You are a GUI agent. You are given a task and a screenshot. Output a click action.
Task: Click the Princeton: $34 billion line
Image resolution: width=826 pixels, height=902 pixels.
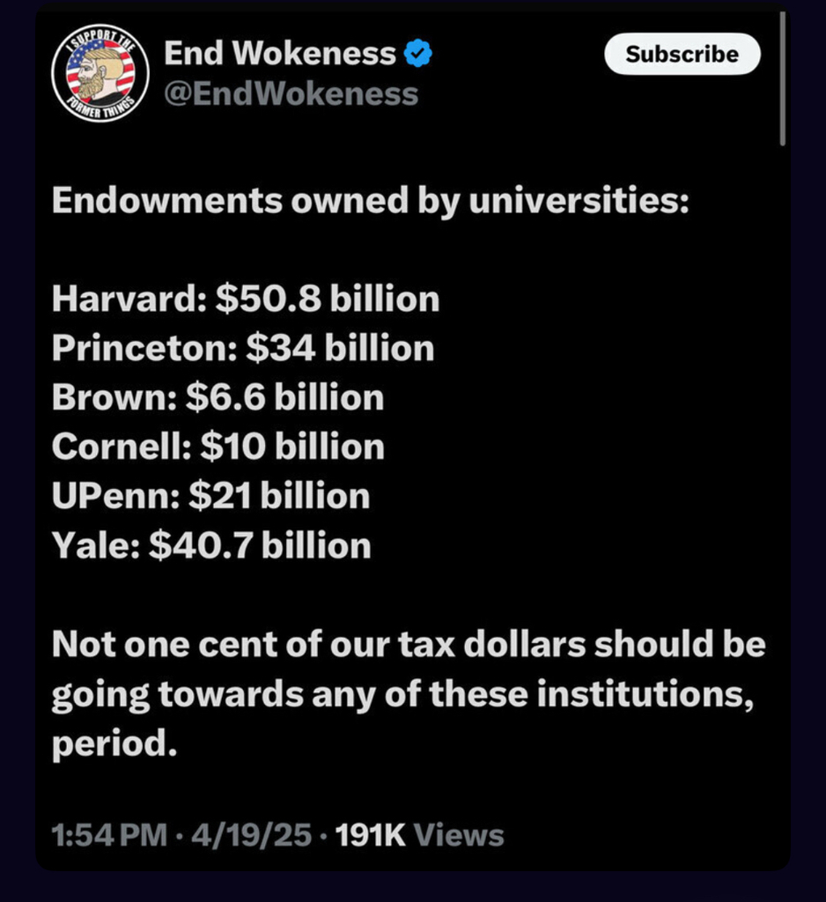coord(243,349)
